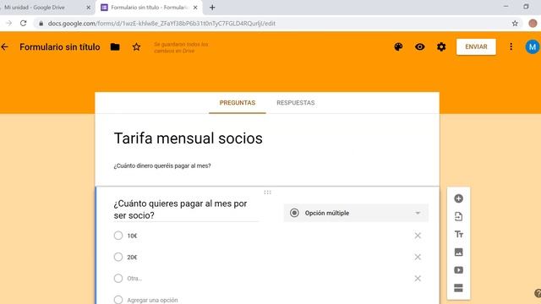
Task: Edit the form description text
Action: coord(162,166)
